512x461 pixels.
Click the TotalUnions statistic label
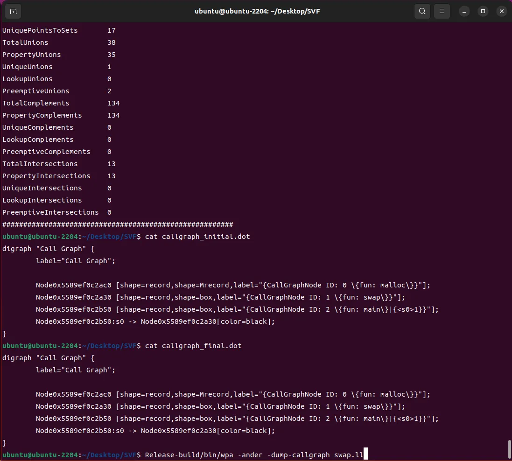pos(25,42)
